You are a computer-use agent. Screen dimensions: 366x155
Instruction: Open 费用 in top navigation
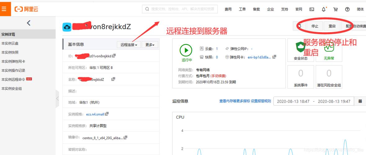click(x=228, y=9)
